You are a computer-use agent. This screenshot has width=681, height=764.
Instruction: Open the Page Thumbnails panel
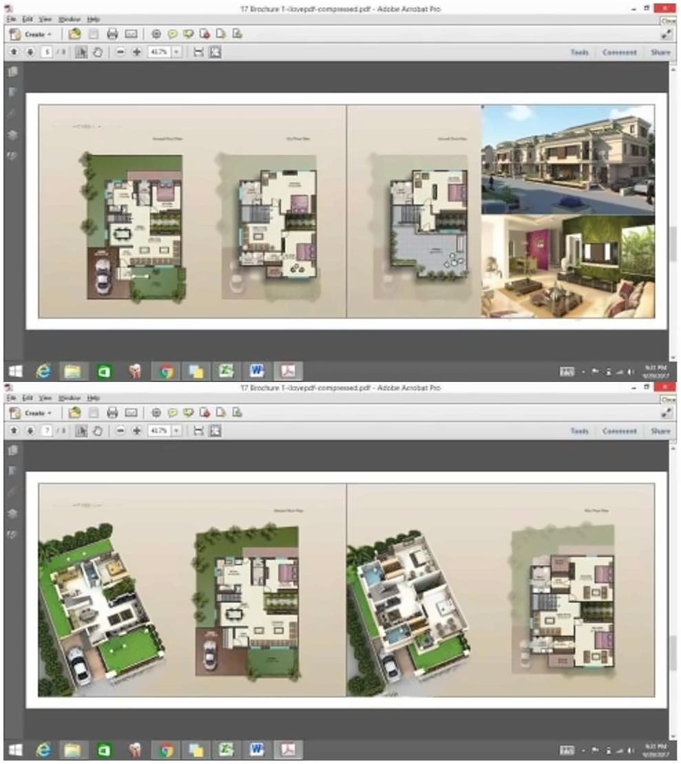12,72
